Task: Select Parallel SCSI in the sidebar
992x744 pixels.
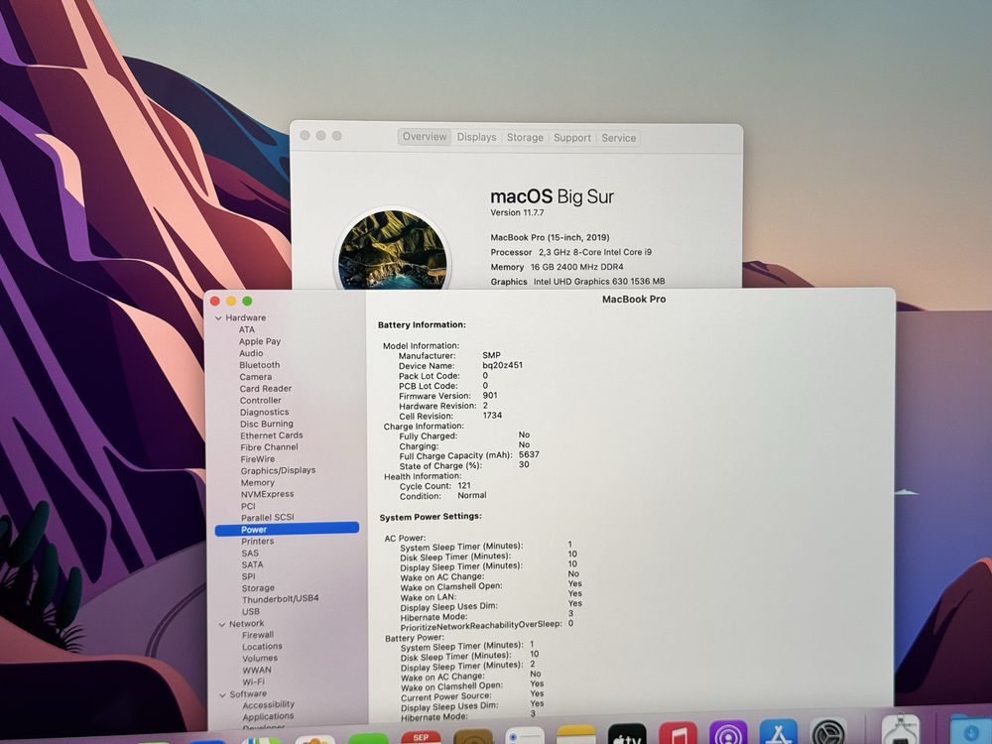Action: [x=268, y=518]
